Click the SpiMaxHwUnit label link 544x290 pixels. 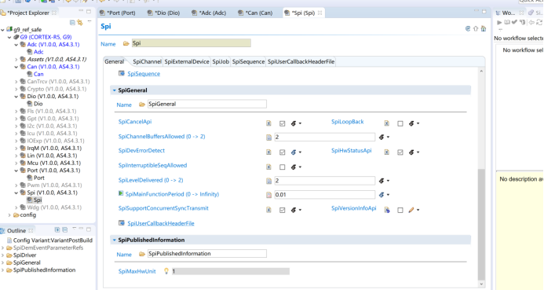137,271
